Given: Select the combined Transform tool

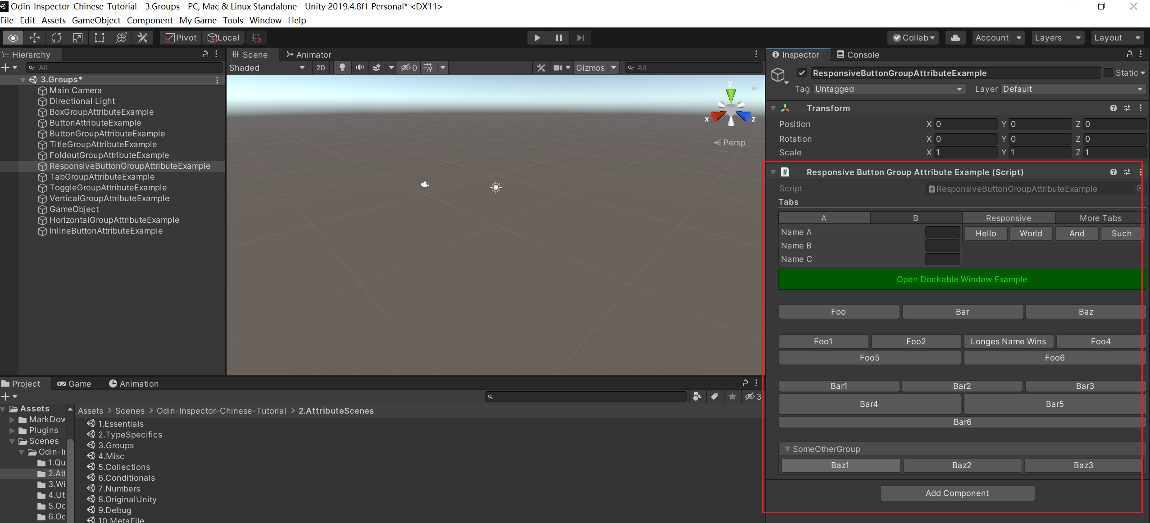Looking at the screenshot, I should [121, 38].
